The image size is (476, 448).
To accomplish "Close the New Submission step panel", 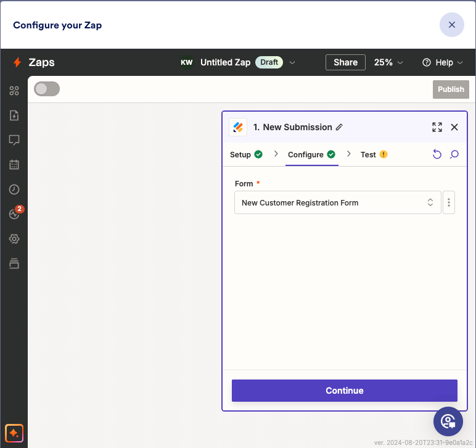I will (x=454, y=127).
